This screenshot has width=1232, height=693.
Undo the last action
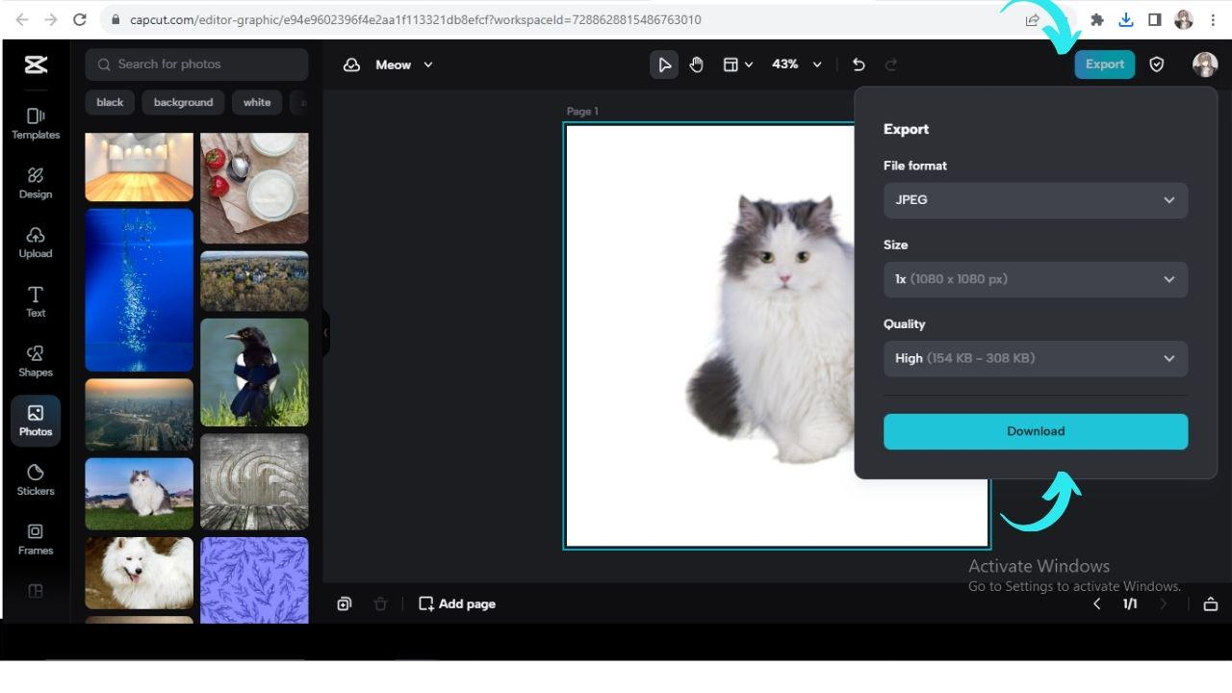tap(859, 64)
